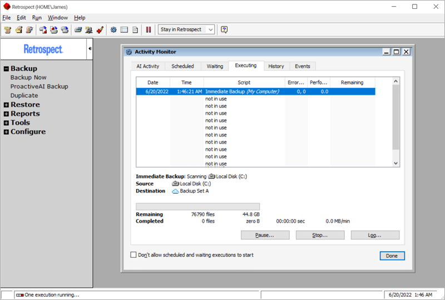Click the volumes drive toolbar icon
The image size is (445, 300).
pos(78,29)
